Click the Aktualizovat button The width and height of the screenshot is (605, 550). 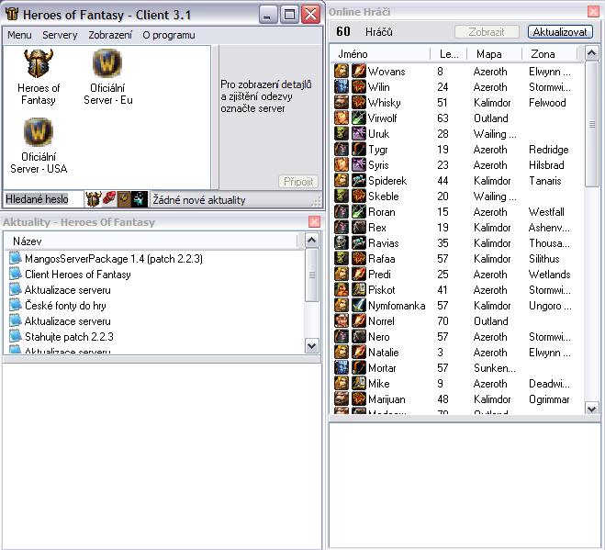pos(560,31)
